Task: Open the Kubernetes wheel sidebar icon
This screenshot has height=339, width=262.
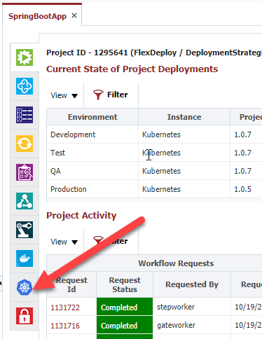Action: tap(25, 287)
